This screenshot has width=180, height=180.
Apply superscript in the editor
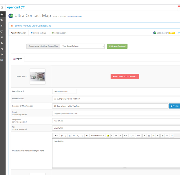tap(74, 136)
